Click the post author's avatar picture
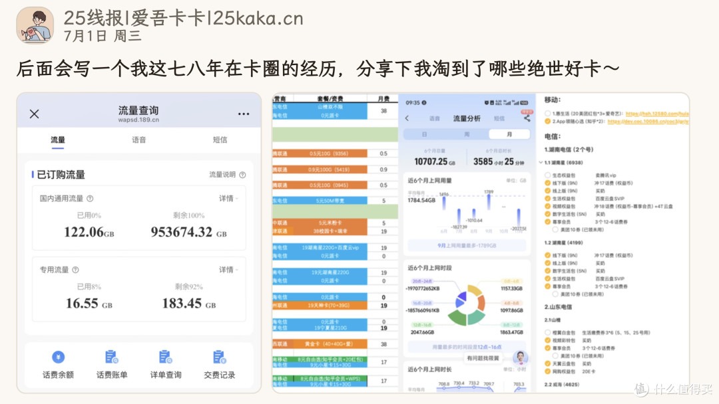719x404 pixels. point(35,25)
